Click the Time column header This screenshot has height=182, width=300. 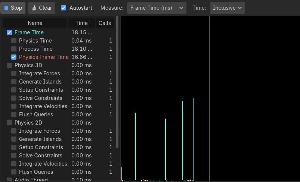81,23
